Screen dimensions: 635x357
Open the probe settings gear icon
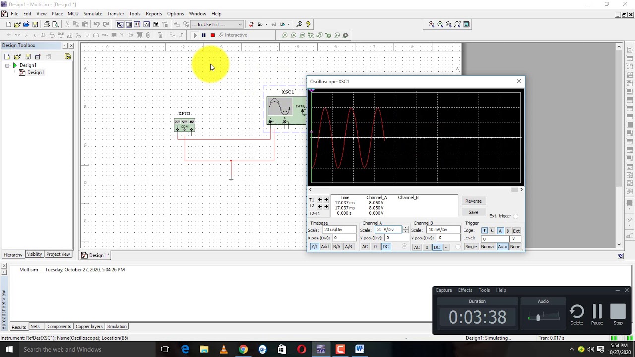pos(346,35)
